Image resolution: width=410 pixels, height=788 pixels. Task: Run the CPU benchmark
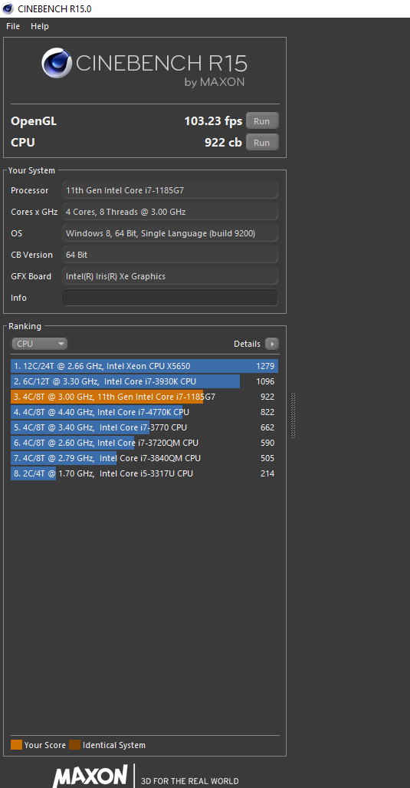tap(262, 143)
